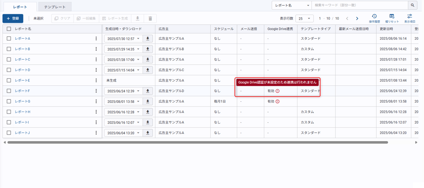Open kebab menu for レポートJ
Viewport: 424px width, 188px height.
click(96, 133)
